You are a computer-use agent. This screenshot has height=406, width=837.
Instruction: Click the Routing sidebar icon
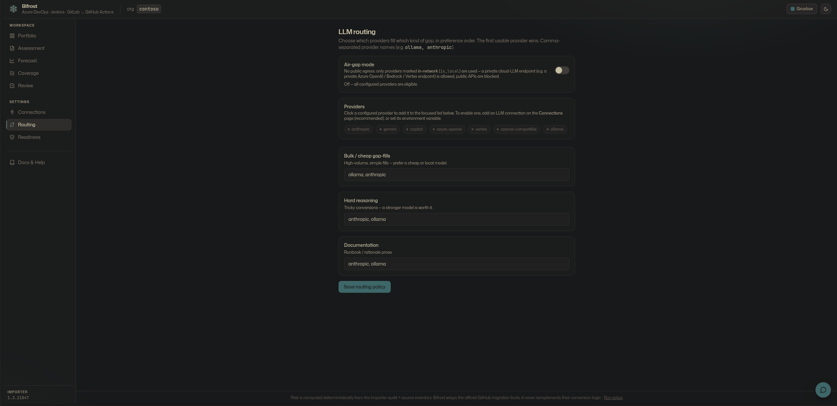point(12,125)
